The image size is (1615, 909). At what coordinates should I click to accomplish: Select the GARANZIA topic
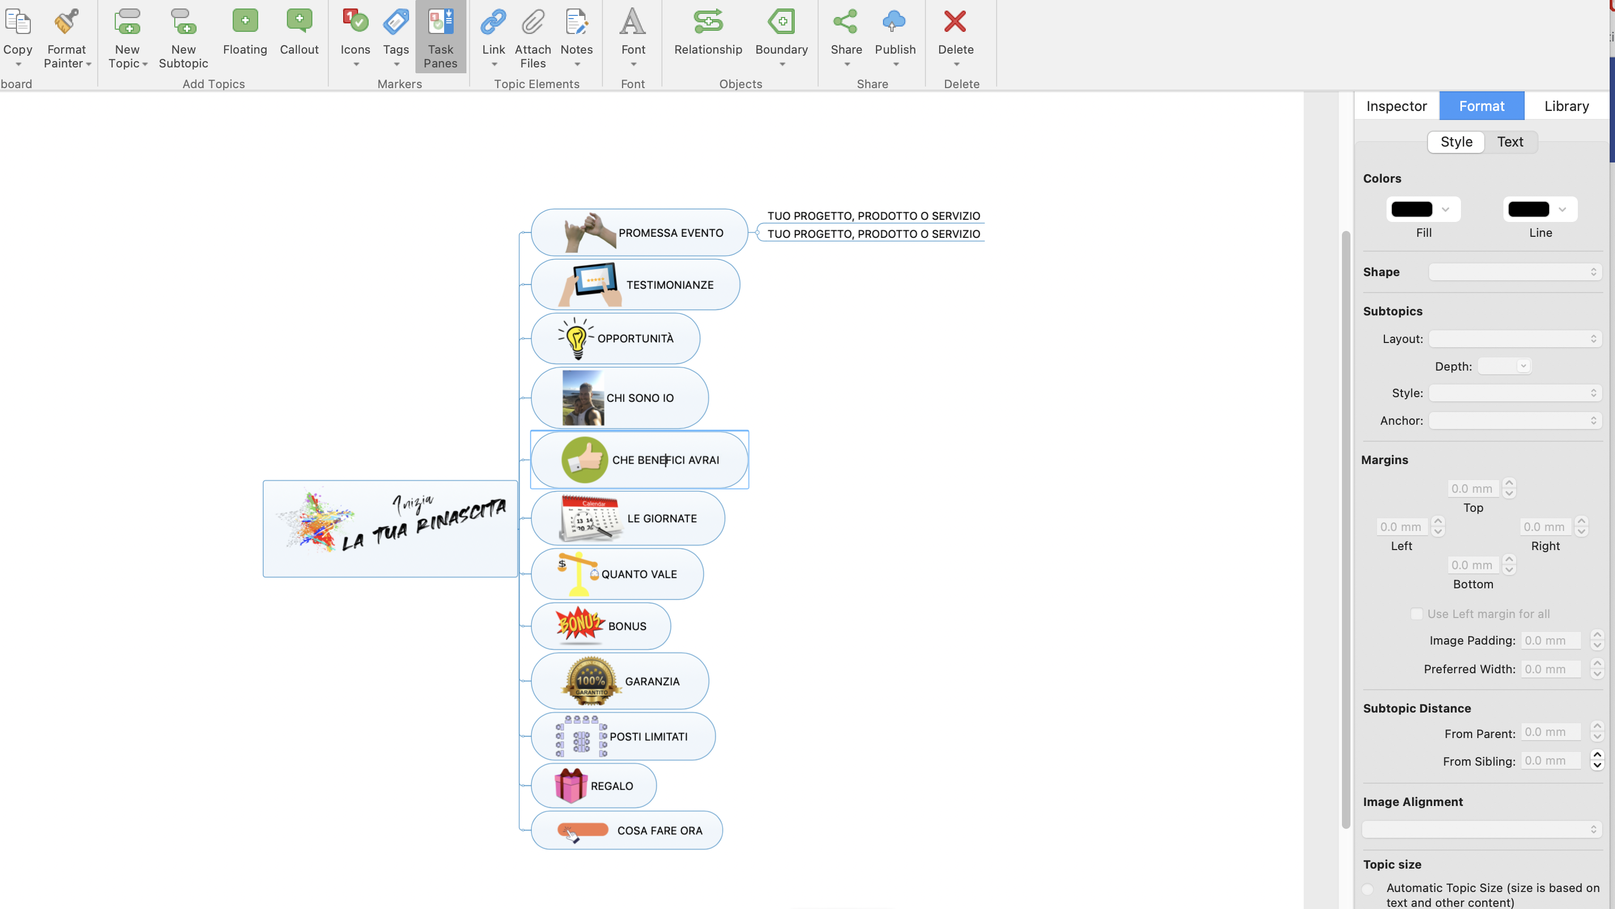click(x=651, y=681)
